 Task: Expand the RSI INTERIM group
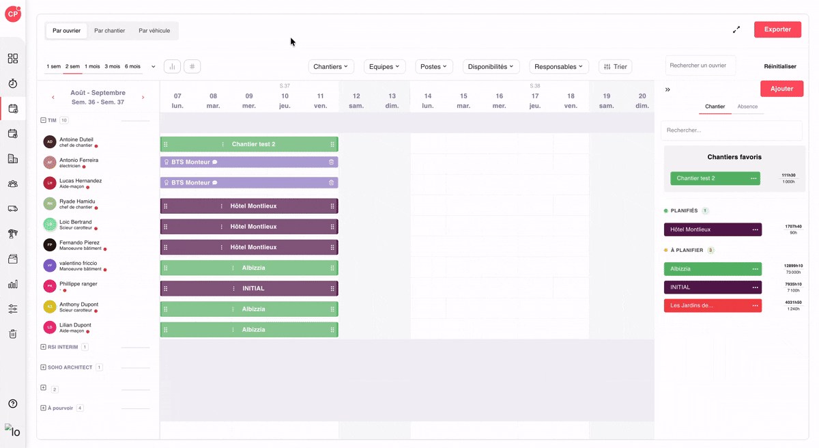44,347
